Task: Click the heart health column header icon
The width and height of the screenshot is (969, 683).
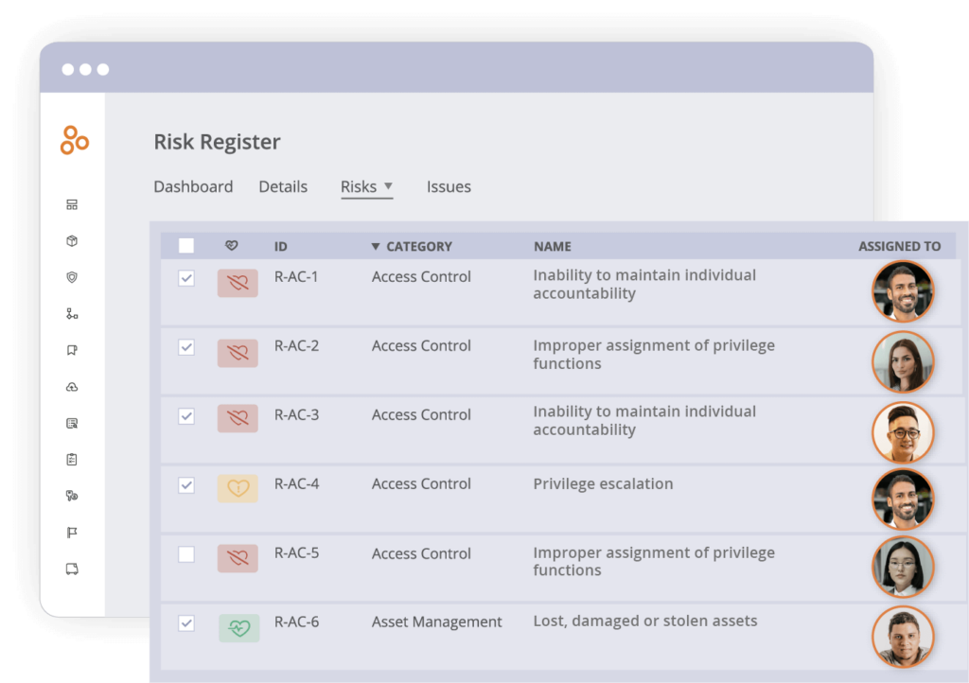Action: pos(231,246)
